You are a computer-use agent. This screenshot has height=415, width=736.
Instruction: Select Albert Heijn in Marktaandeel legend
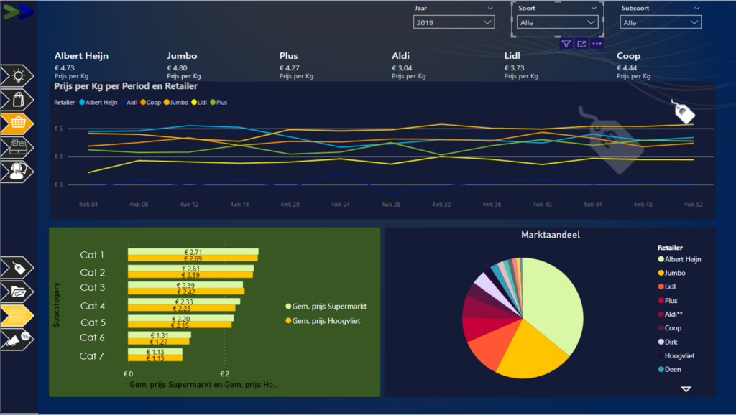(x=679, y=259)
